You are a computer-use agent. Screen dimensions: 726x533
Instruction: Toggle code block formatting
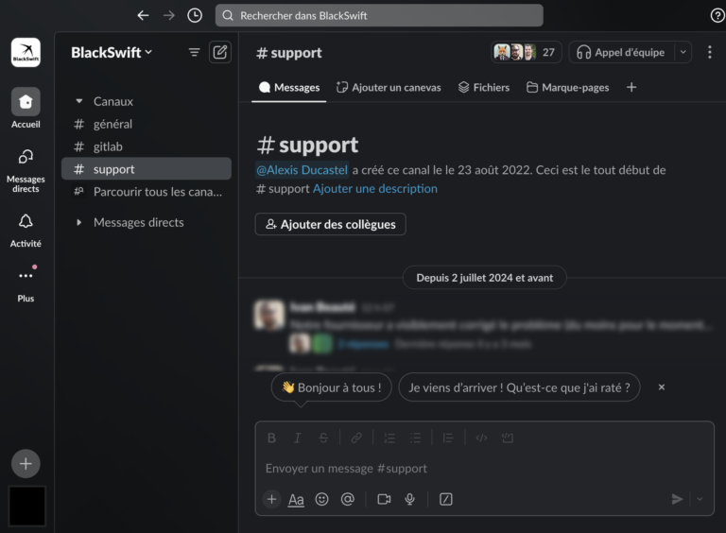pyautogui.click(x=508, y=438)
